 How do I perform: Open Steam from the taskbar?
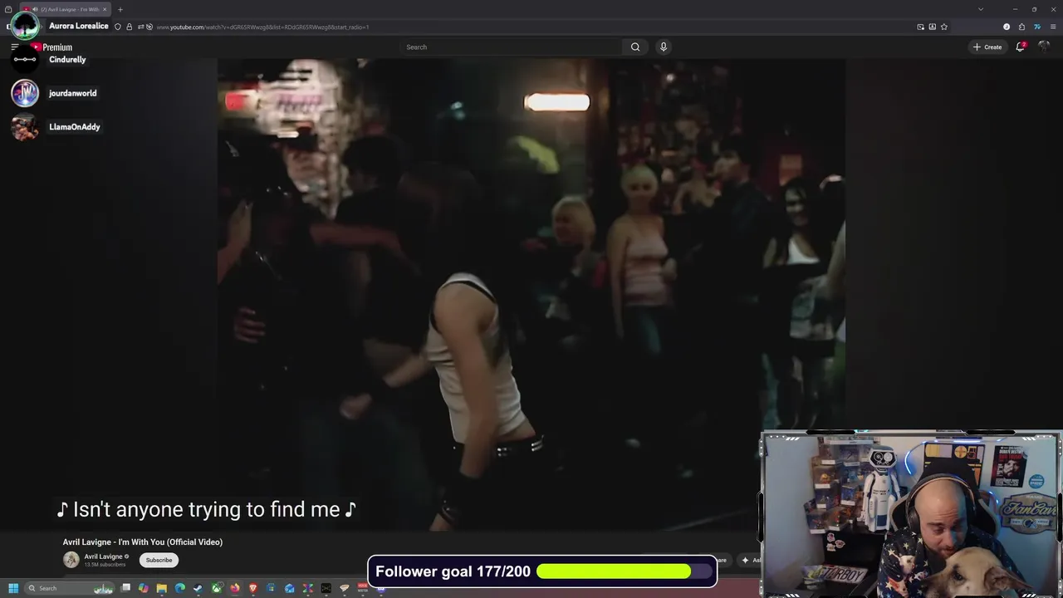pyautogui.click(x=198, y=588)
